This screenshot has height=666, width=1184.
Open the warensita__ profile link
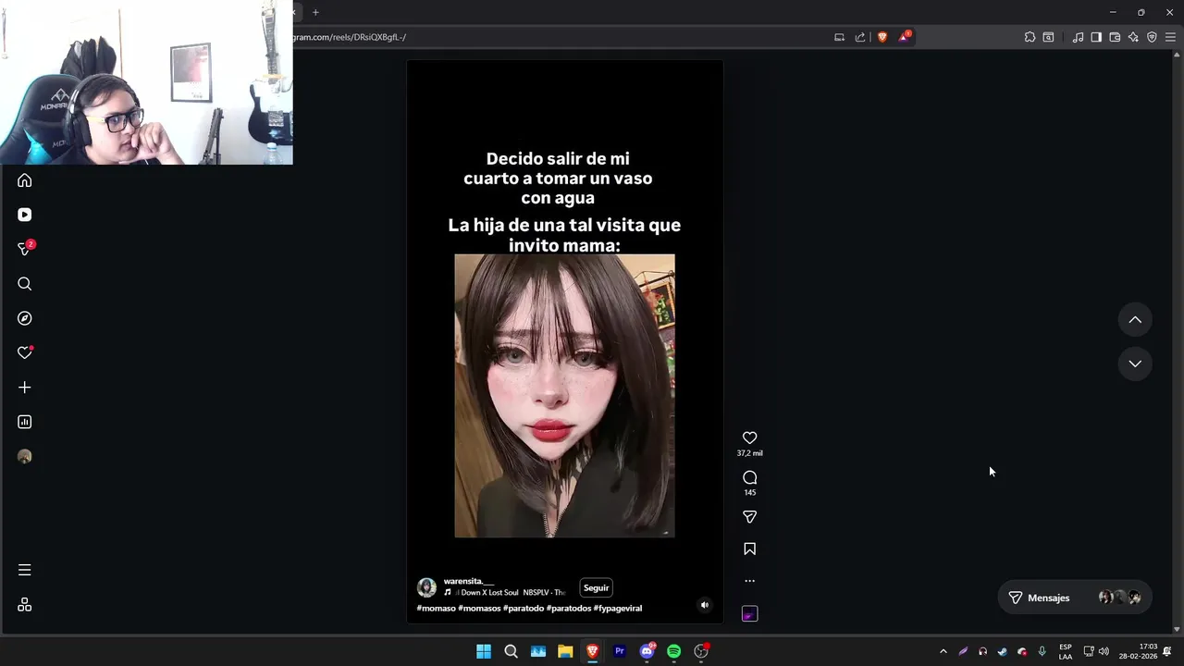click(469, 581)
